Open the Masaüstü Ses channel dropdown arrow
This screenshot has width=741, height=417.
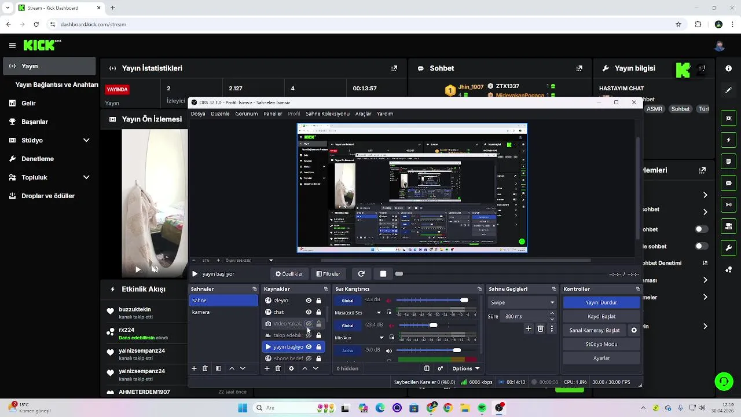tap(379, 313)
